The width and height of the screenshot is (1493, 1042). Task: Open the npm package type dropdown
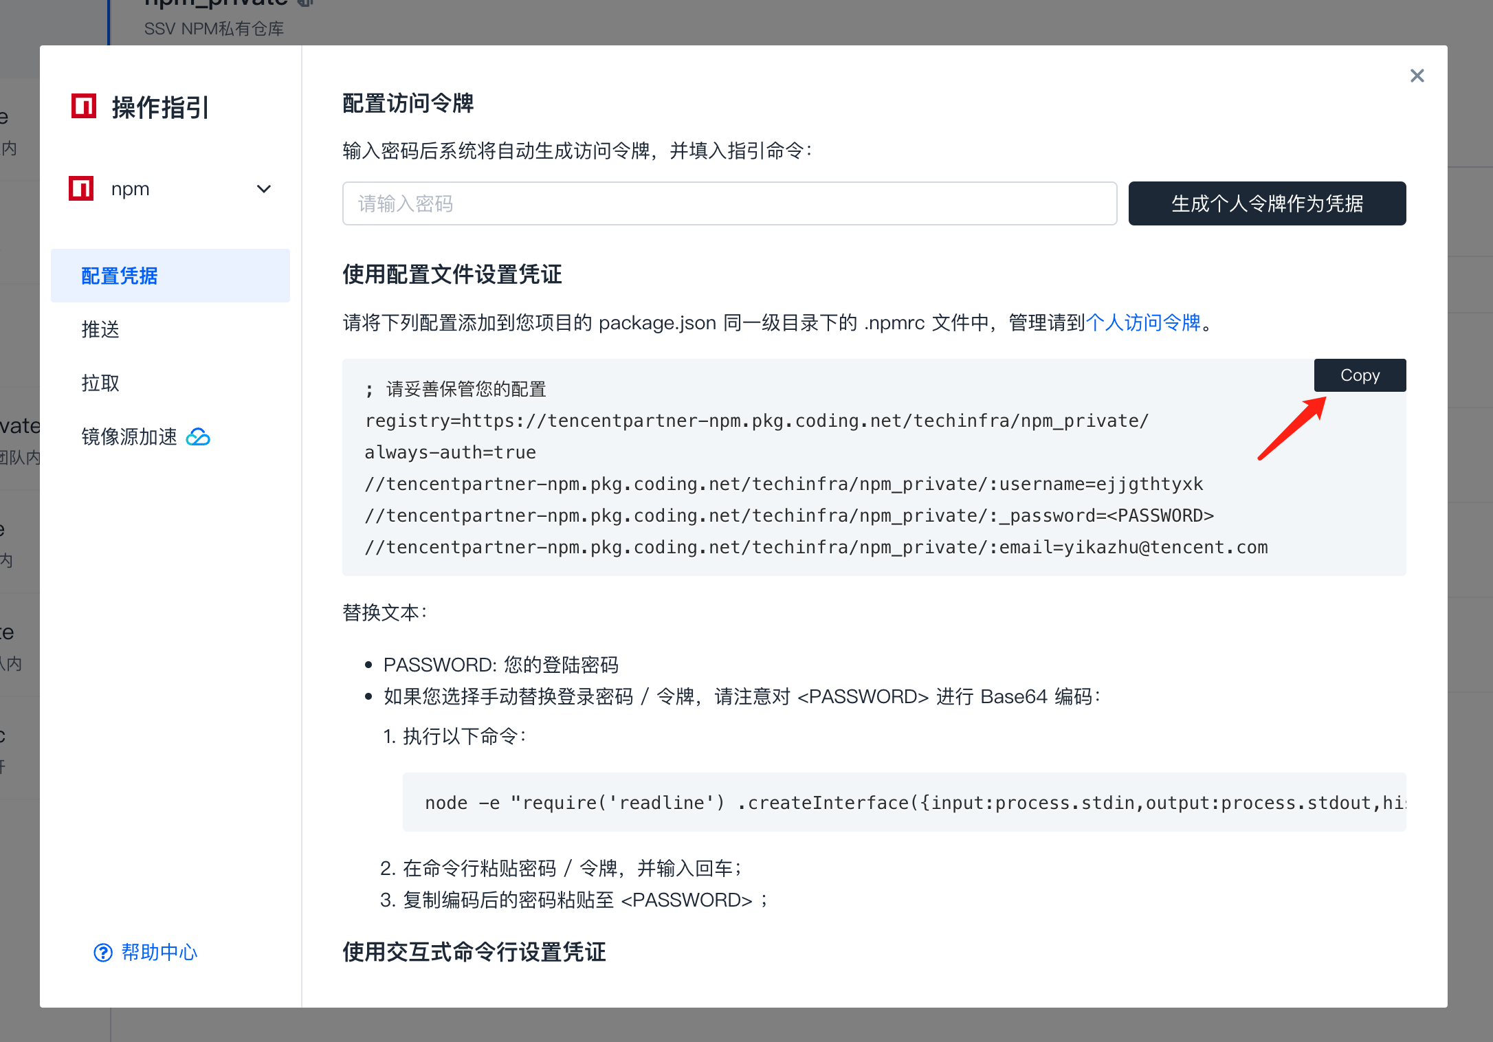coord(170,188)
